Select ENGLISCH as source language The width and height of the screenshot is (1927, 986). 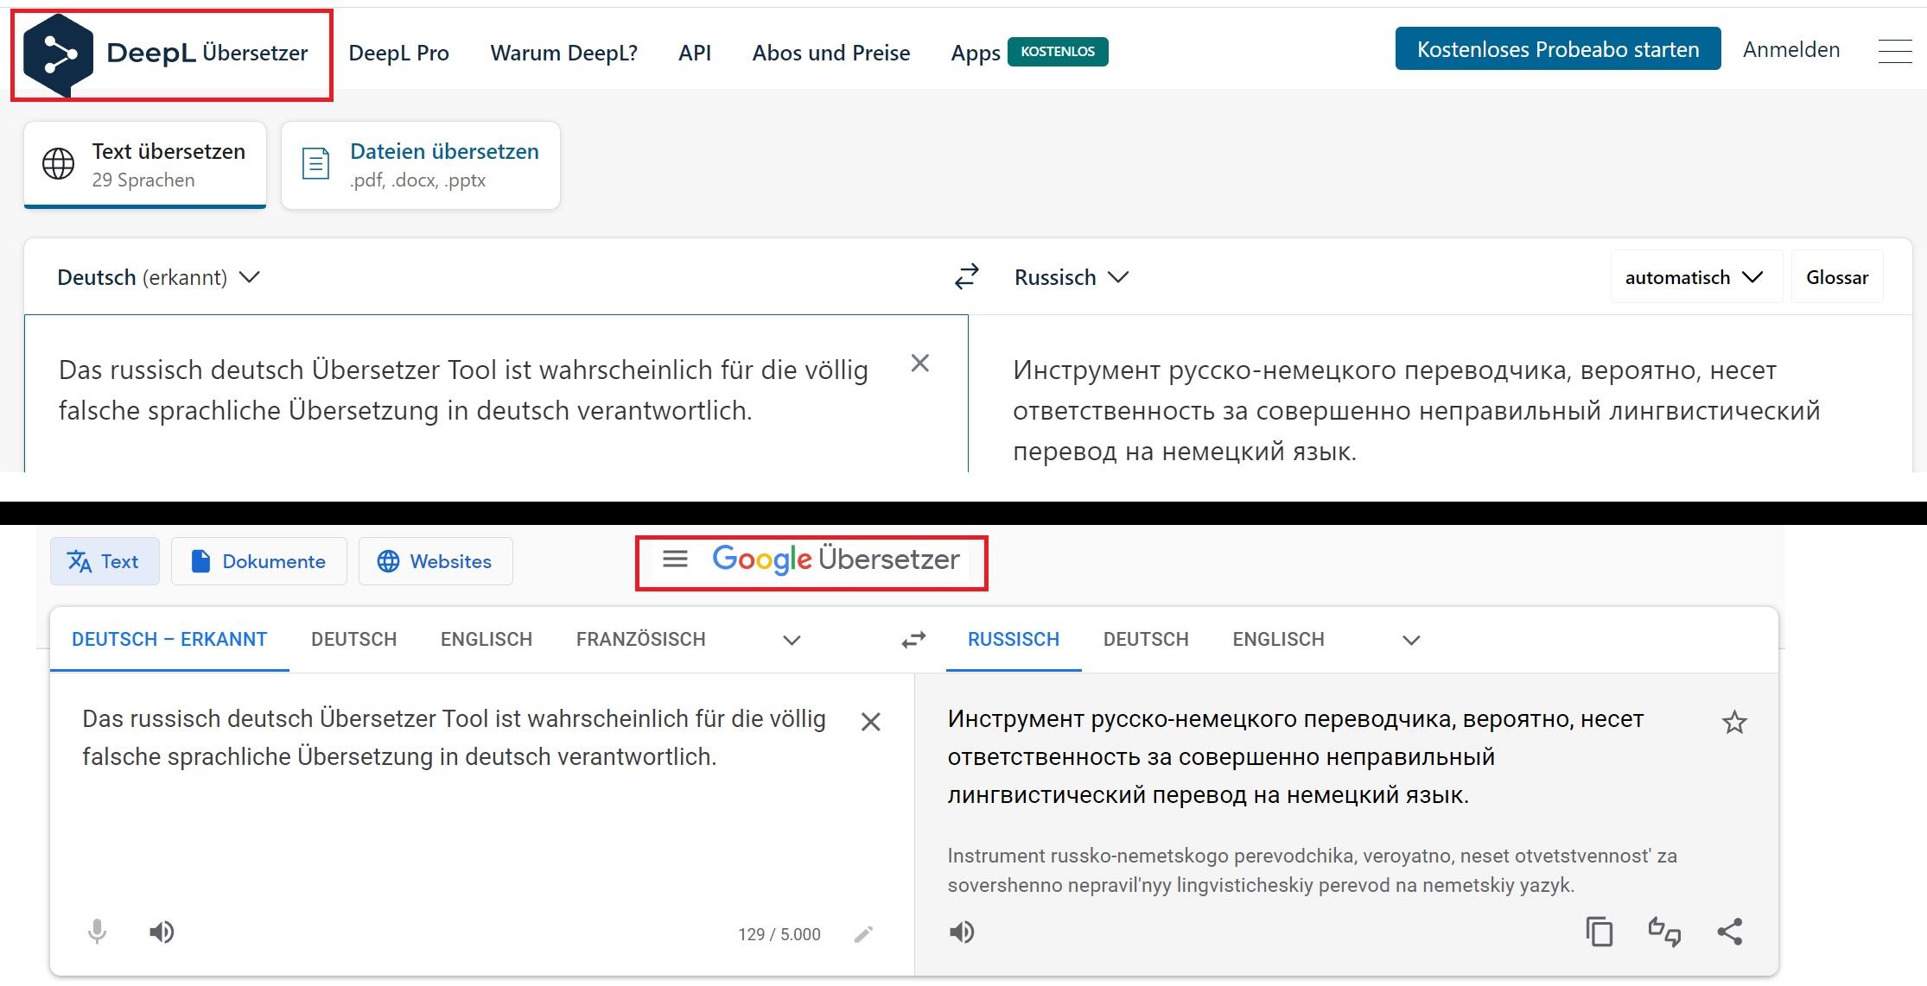coord(487,640)
